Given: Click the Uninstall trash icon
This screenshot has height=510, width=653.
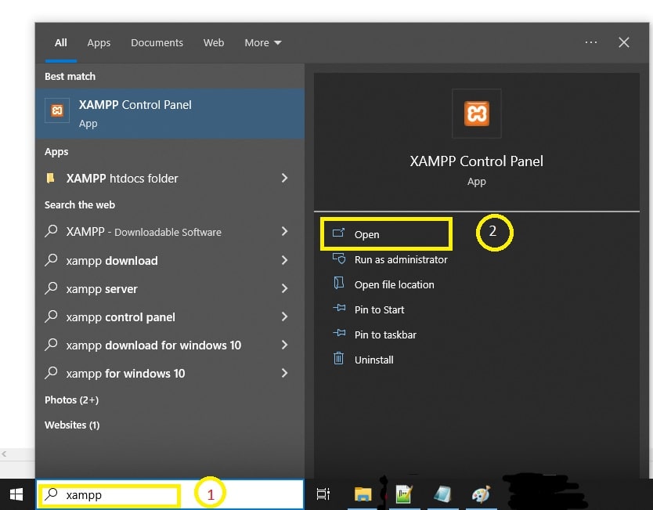Looking at the screenshot, I should 339,359.
